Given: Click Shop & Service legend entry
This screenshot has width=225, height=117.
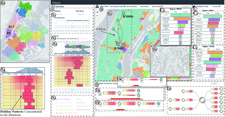Looking at the screenshot, I should [x=83, y=109].
